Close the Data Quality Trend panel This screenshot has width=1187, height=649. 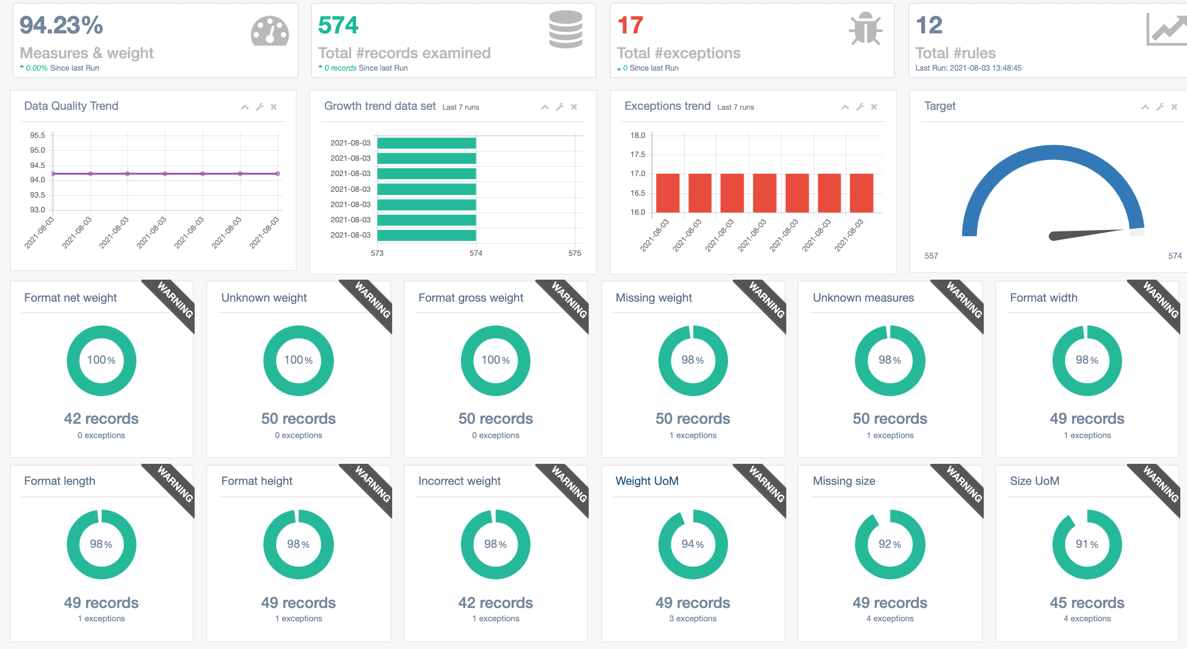point(274,107)
